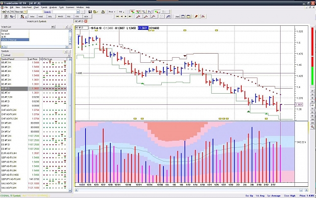Click the blue table window icon

click(183, 17)
